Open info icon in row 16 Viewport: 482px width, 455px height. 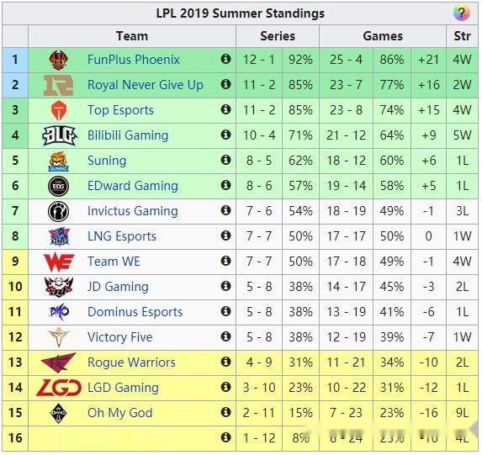click(225, 436)
